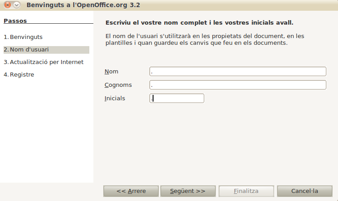The height and width of the screenshot is (201, 338).
Task: Open the window menu chevron button
Action: (x=17, y=5)
